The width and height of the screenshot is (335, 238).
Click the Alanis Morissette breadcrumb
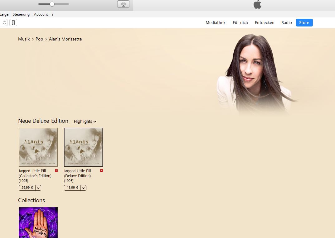(66, 39)
